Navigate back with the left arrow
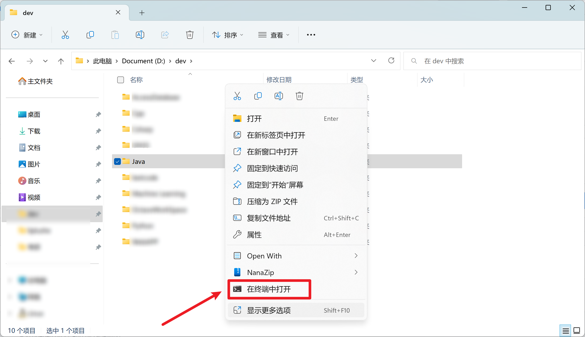 pos(12,61)
